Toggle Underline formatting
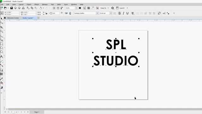Screen dimensions: 202x114 127,13
